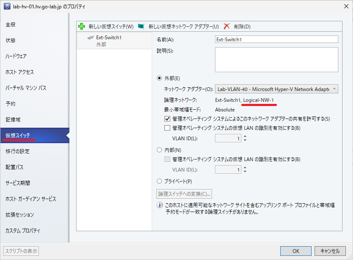353x260 pixels.
Task: Click the Absolute minimum bandwidth mode value
Action: click(225, 110)
